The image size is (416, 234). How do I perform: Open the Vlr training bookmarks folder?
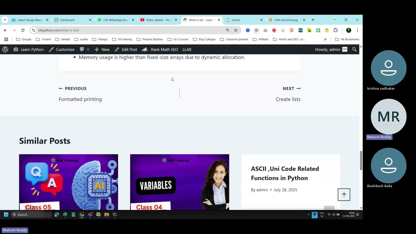tap(122, 39)
